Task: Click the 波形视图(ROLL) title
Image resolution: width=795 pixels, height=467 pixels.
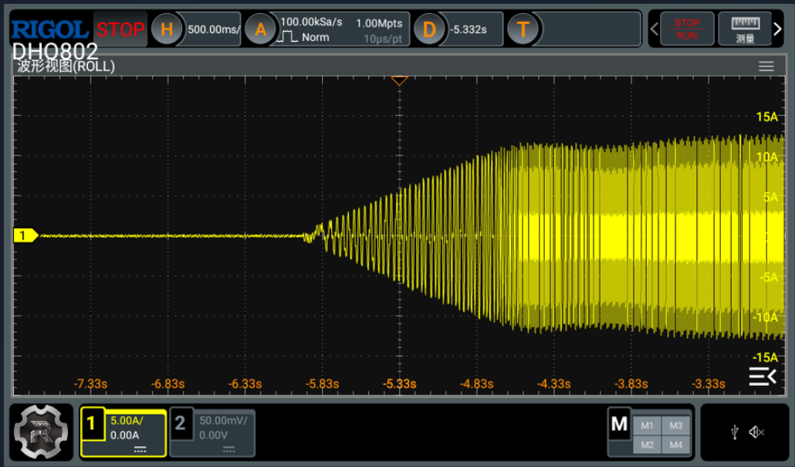Action: (66, 66)
